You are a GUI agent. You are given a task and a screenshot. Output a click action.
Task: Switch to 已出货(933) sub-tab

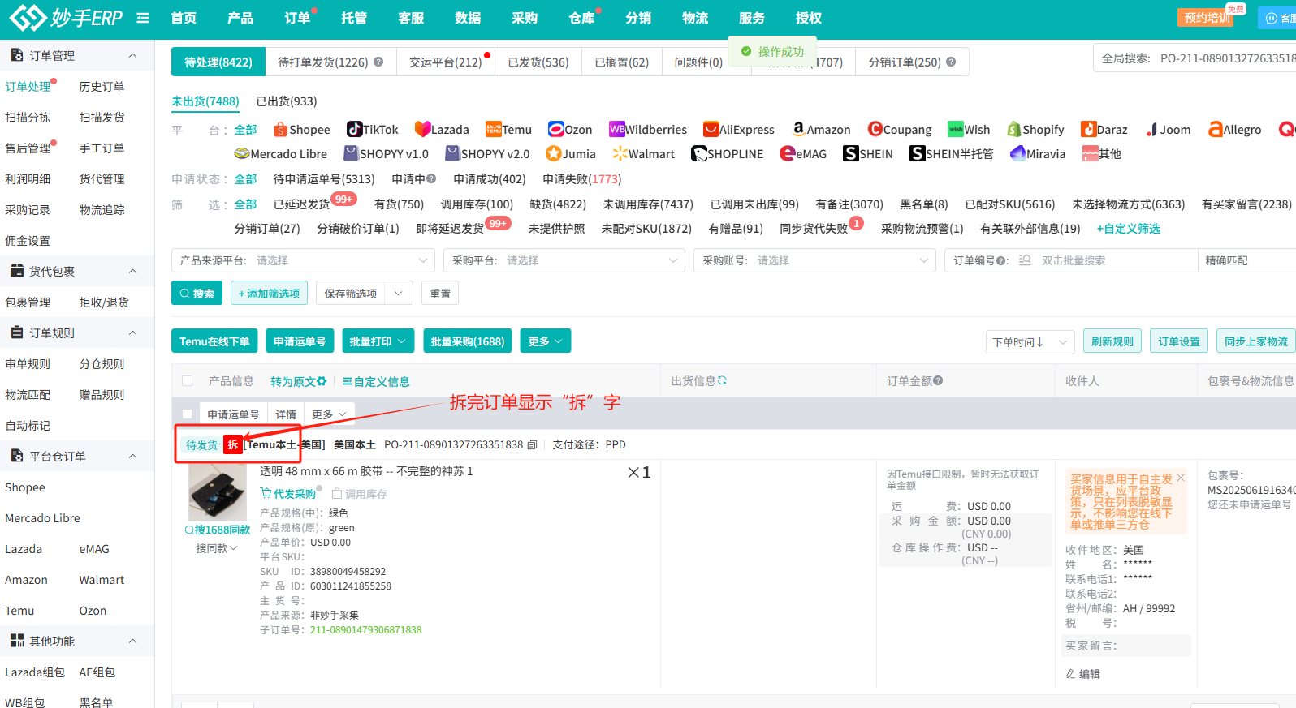(287, 101)
